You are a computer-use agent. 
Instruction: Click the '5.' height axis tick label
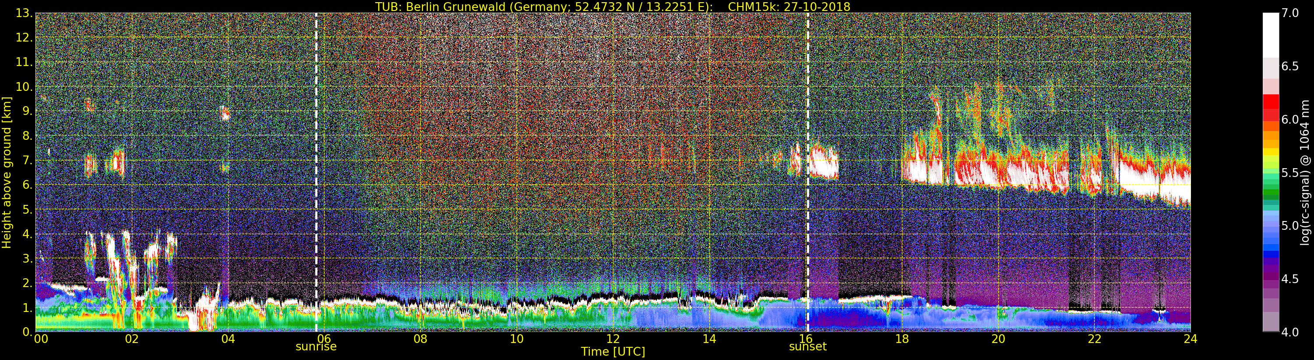28,209
